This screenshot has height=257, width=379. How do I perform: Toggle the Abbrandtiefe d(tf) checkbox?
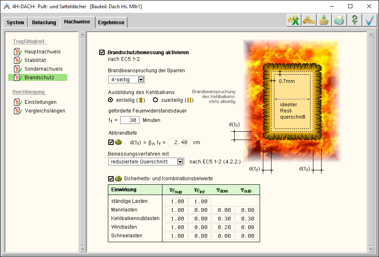point(111,142)
